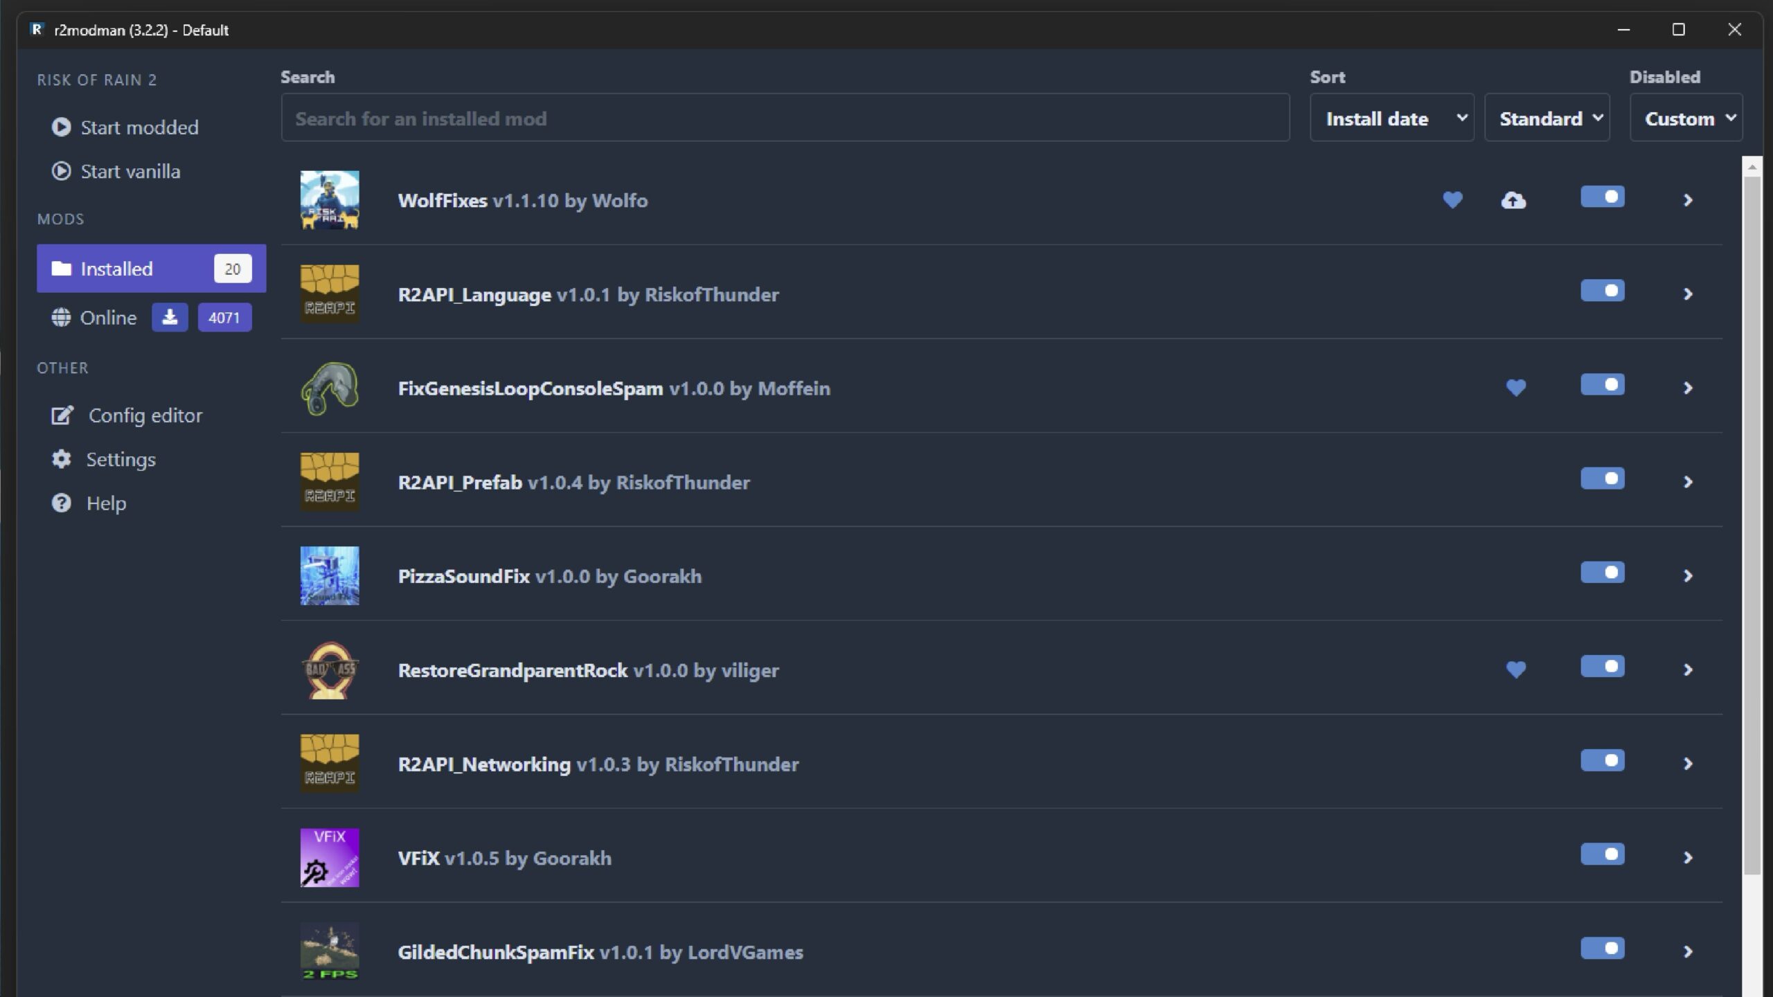Click the GildedChunkSpamFix mod name text
This screenshot has height=997, width=1773.
tap(496, 952)
